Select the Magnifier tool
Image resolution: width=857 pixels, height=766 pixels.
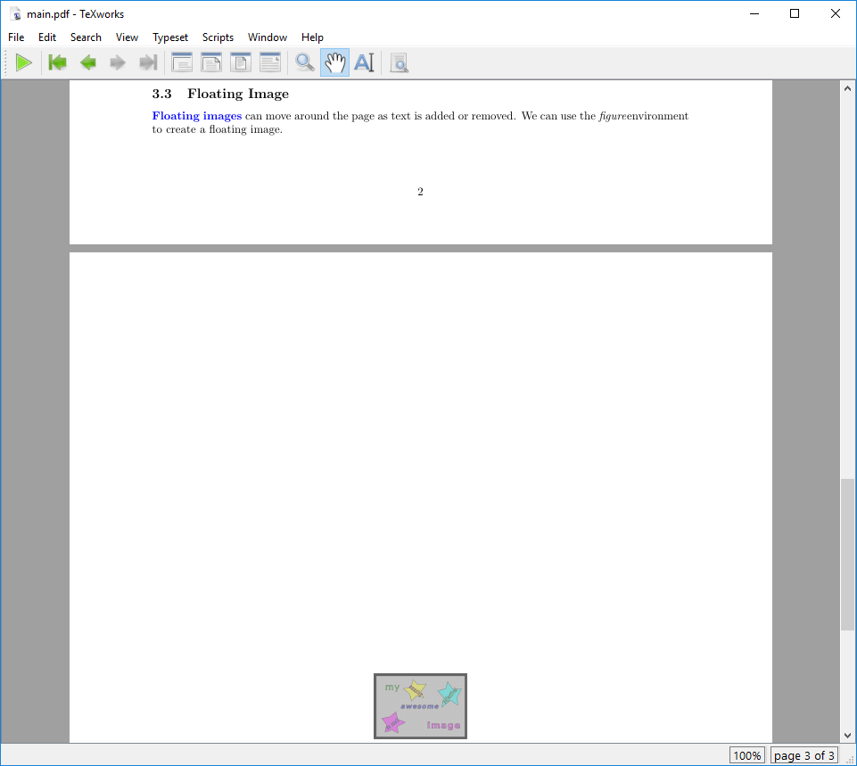click(304, 62)
